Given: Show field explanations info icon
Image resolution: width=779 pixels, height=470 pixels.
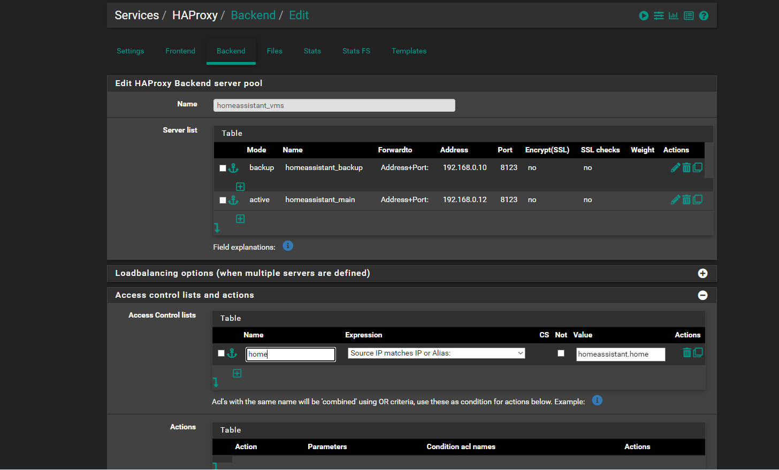Looking at the screenshot, I should point(288,246).
